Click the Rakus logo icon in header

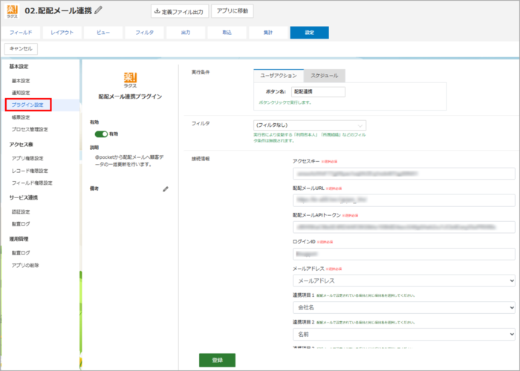[x=13, y=11]
